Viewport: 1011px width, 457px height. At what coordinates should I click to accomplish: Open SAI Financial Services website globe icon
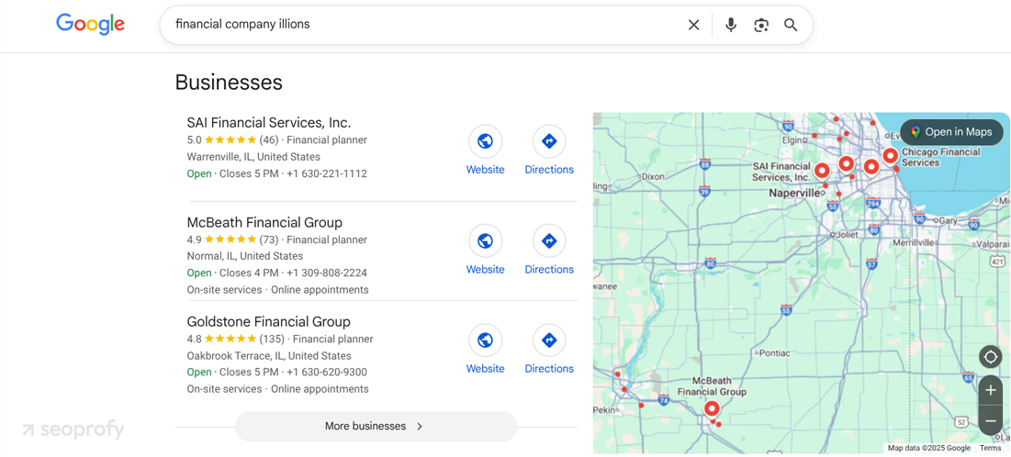485,141
